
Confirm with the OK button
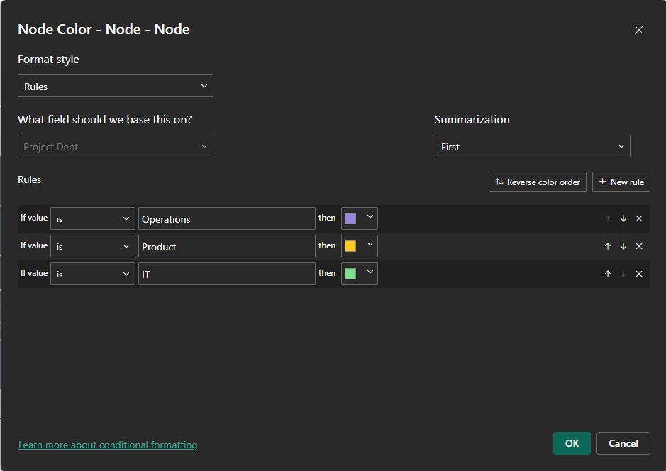point(572,443)
